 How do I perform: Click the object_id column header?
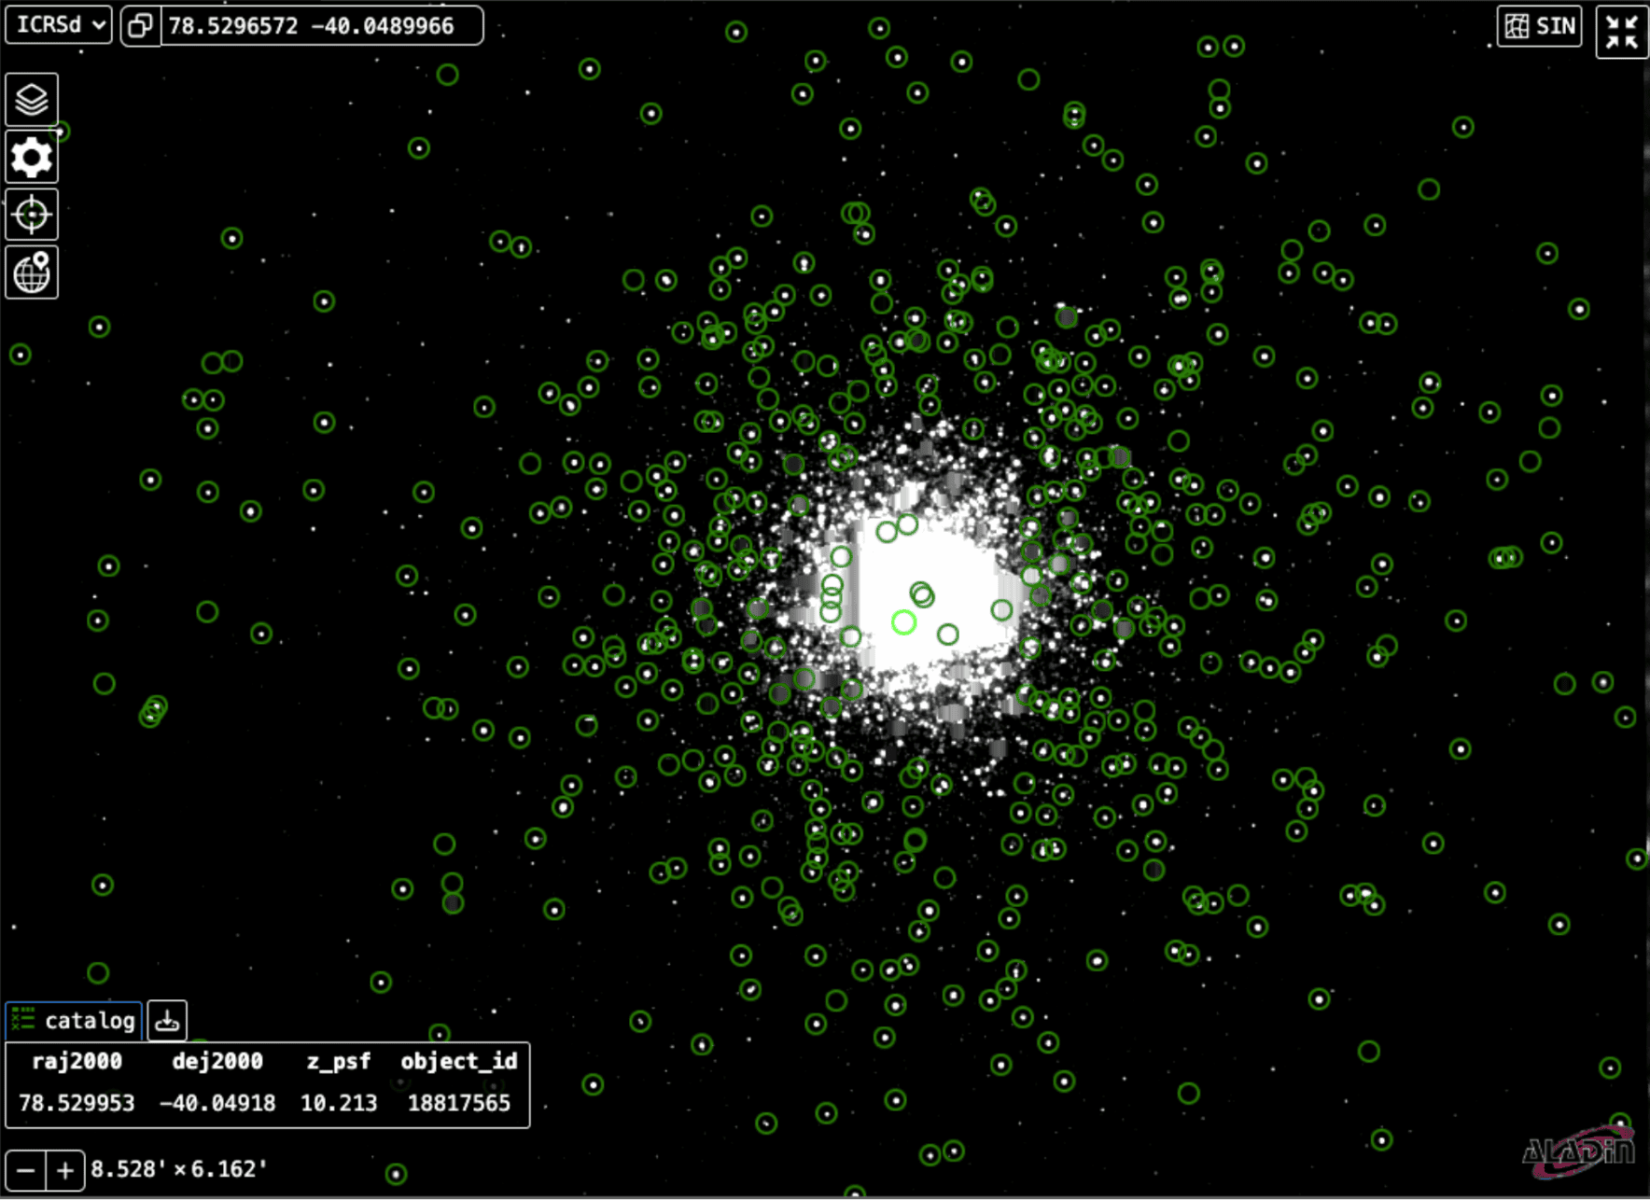pos(458,1062)
